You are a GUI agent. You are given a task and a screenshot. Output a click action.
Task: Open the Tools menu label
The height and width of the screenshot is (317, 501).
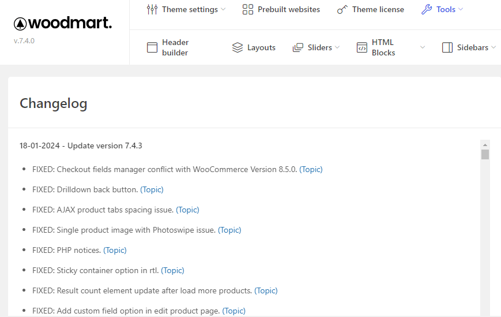click(x=446, y=10)
